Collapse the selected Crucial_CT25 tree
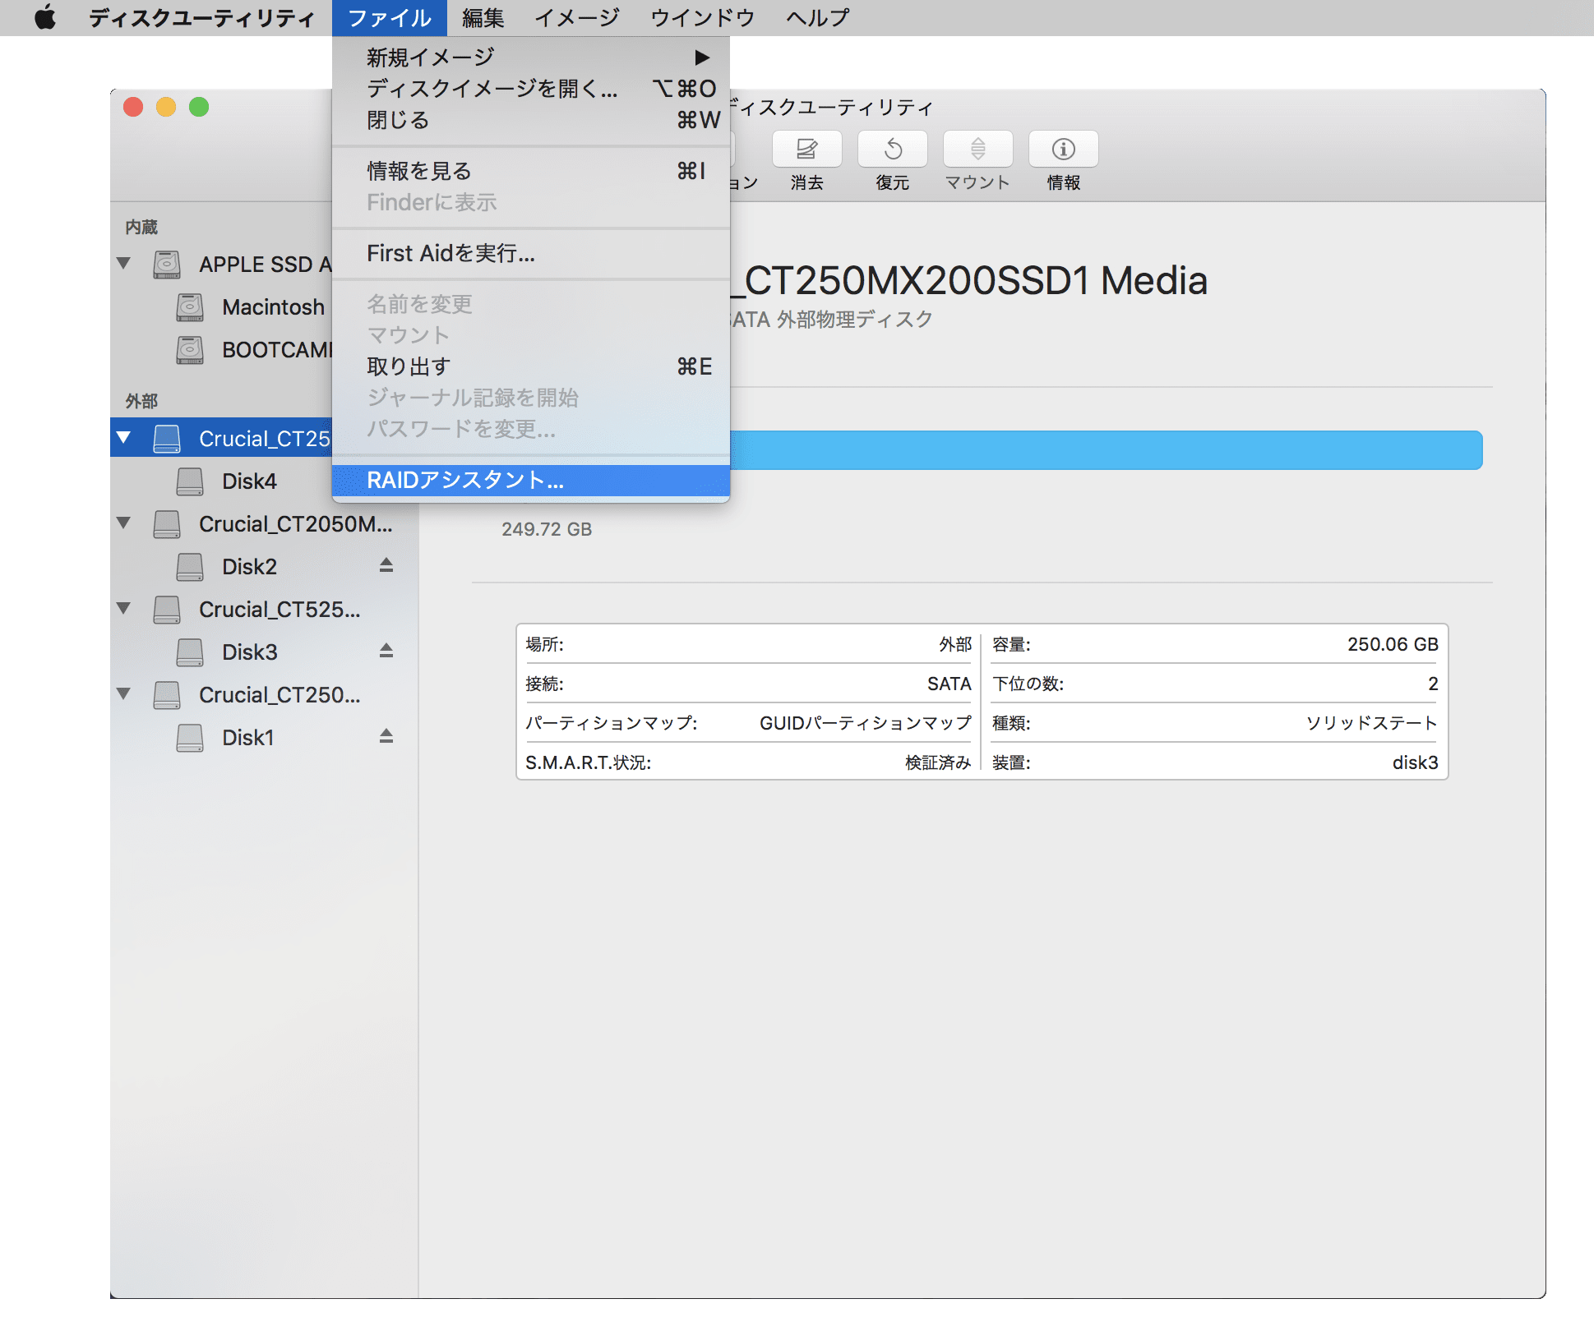The width and height of the screenshot is (1594, 1331). tap(124, 438)
